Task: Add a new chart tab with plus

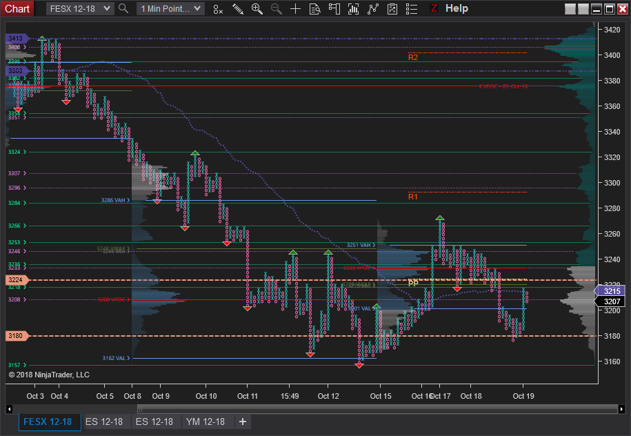Action: pos(243,422)
